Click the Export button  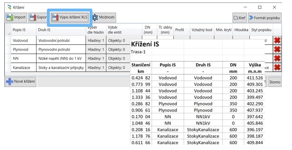(x=38, y=17)
